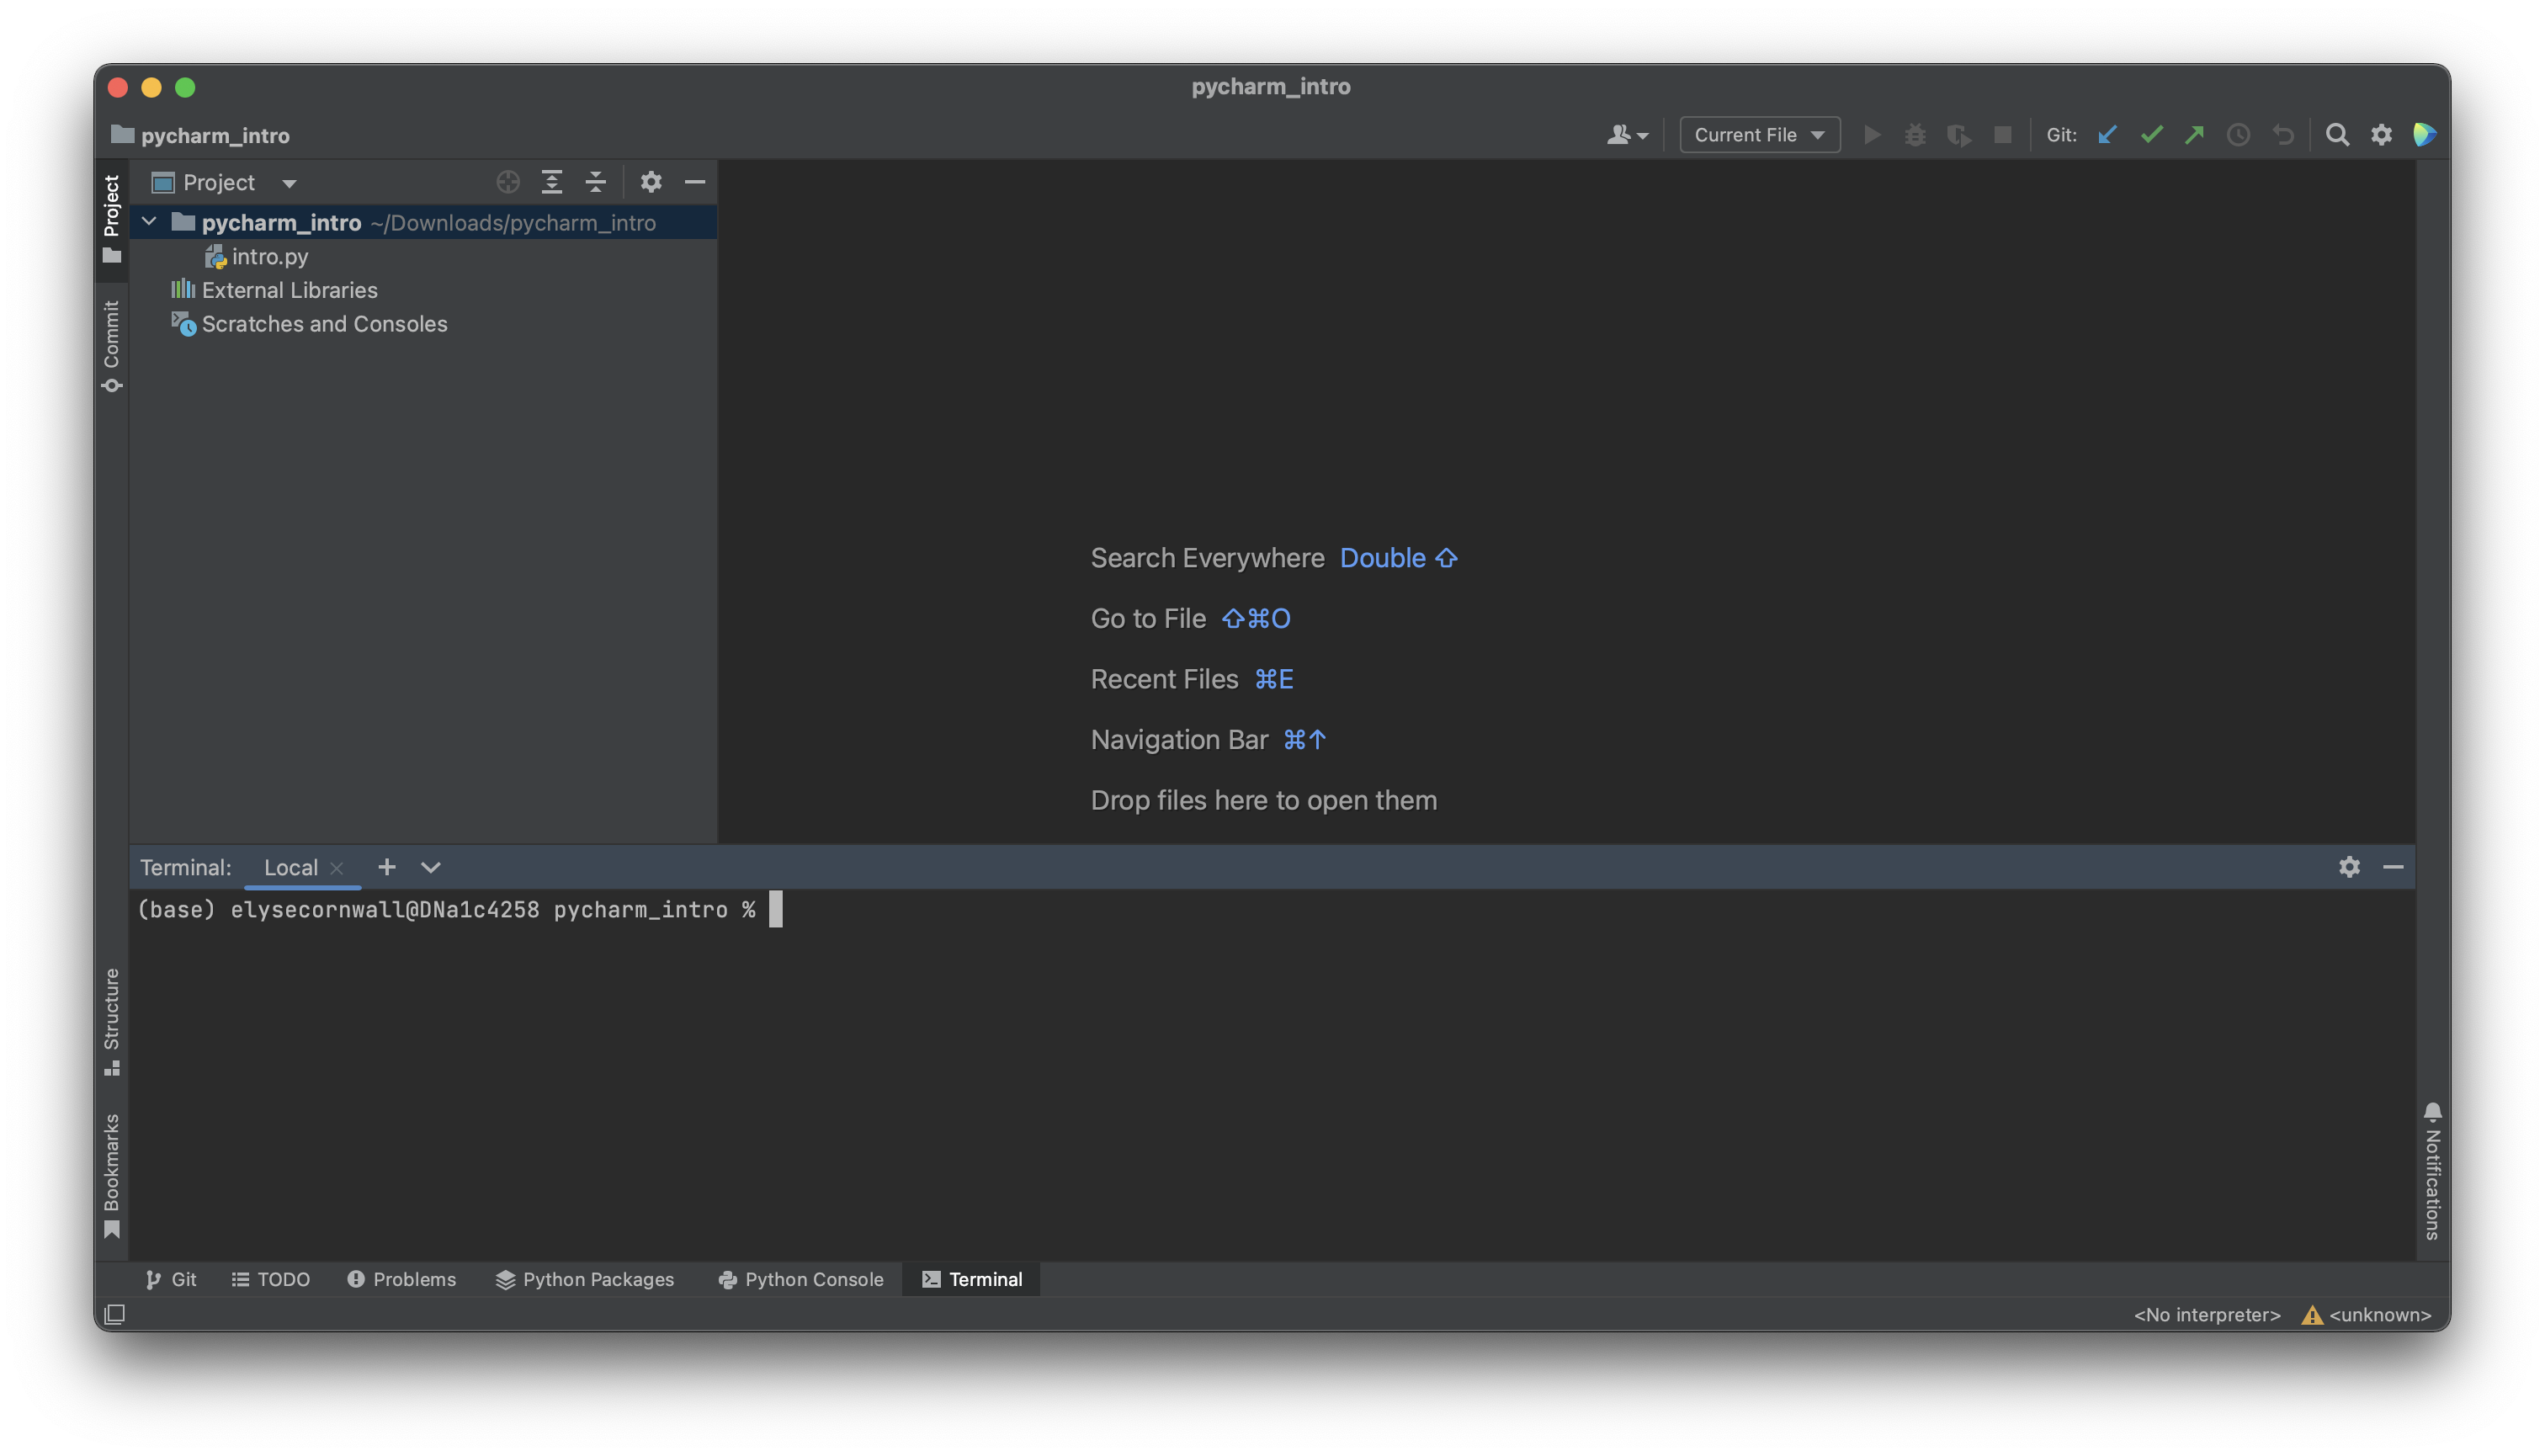Toggle the Notifications side panel
2545x1456 pixels.
coord(2432,1171)
